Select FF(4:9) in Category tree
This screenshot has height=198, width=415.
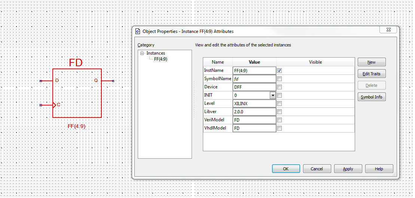point(161,59)
